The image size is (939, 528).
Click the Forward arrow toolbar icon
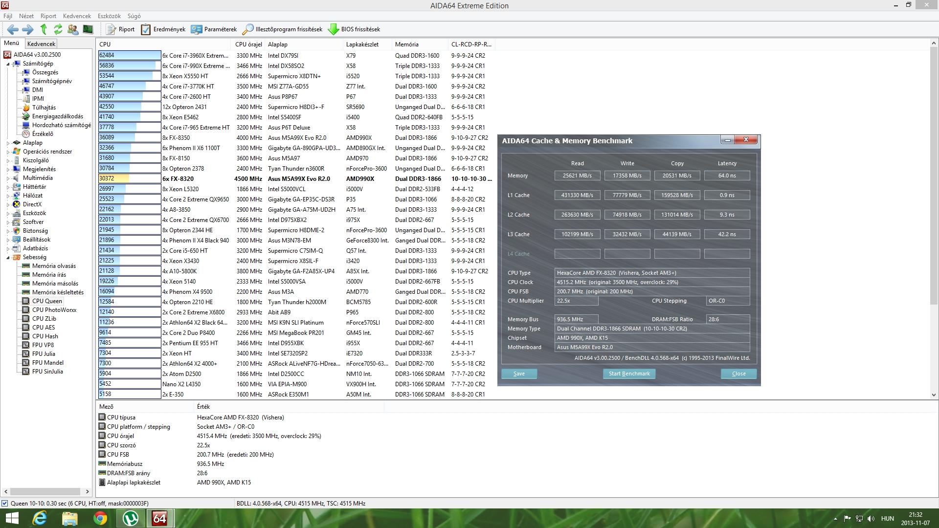coord(28,29)
